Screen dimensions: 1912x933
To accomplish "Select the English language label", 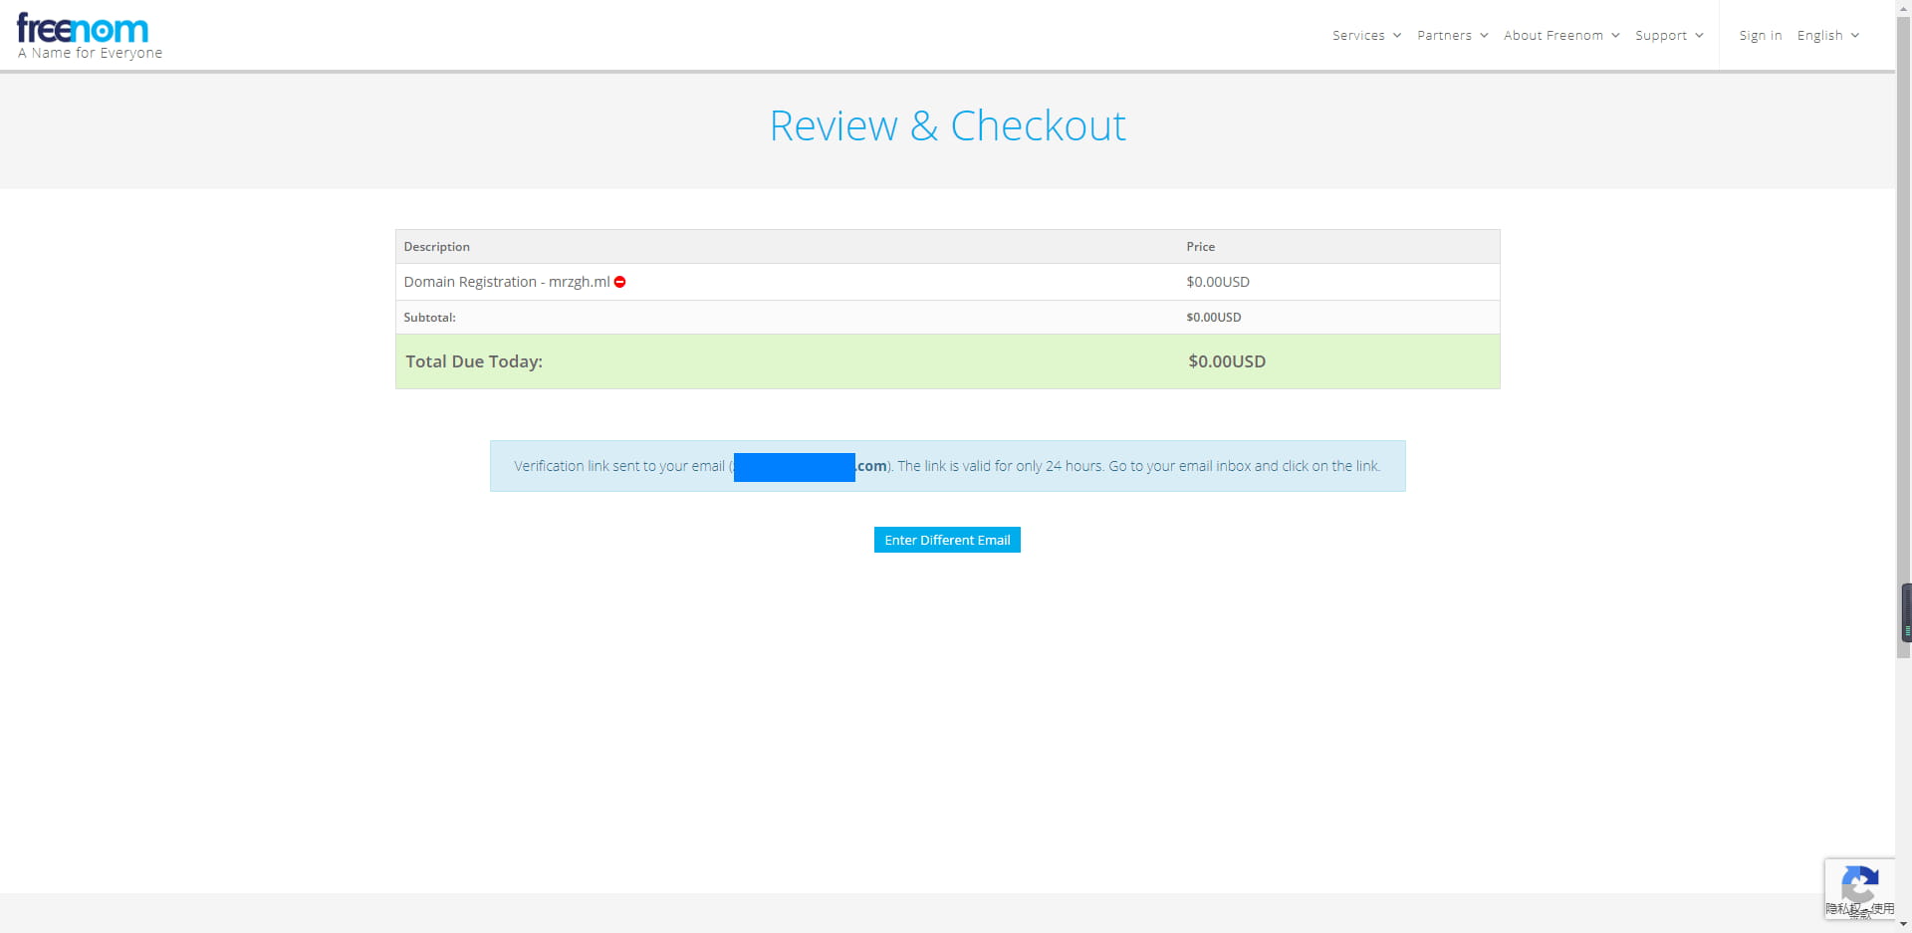I will tap(1819, 36).
